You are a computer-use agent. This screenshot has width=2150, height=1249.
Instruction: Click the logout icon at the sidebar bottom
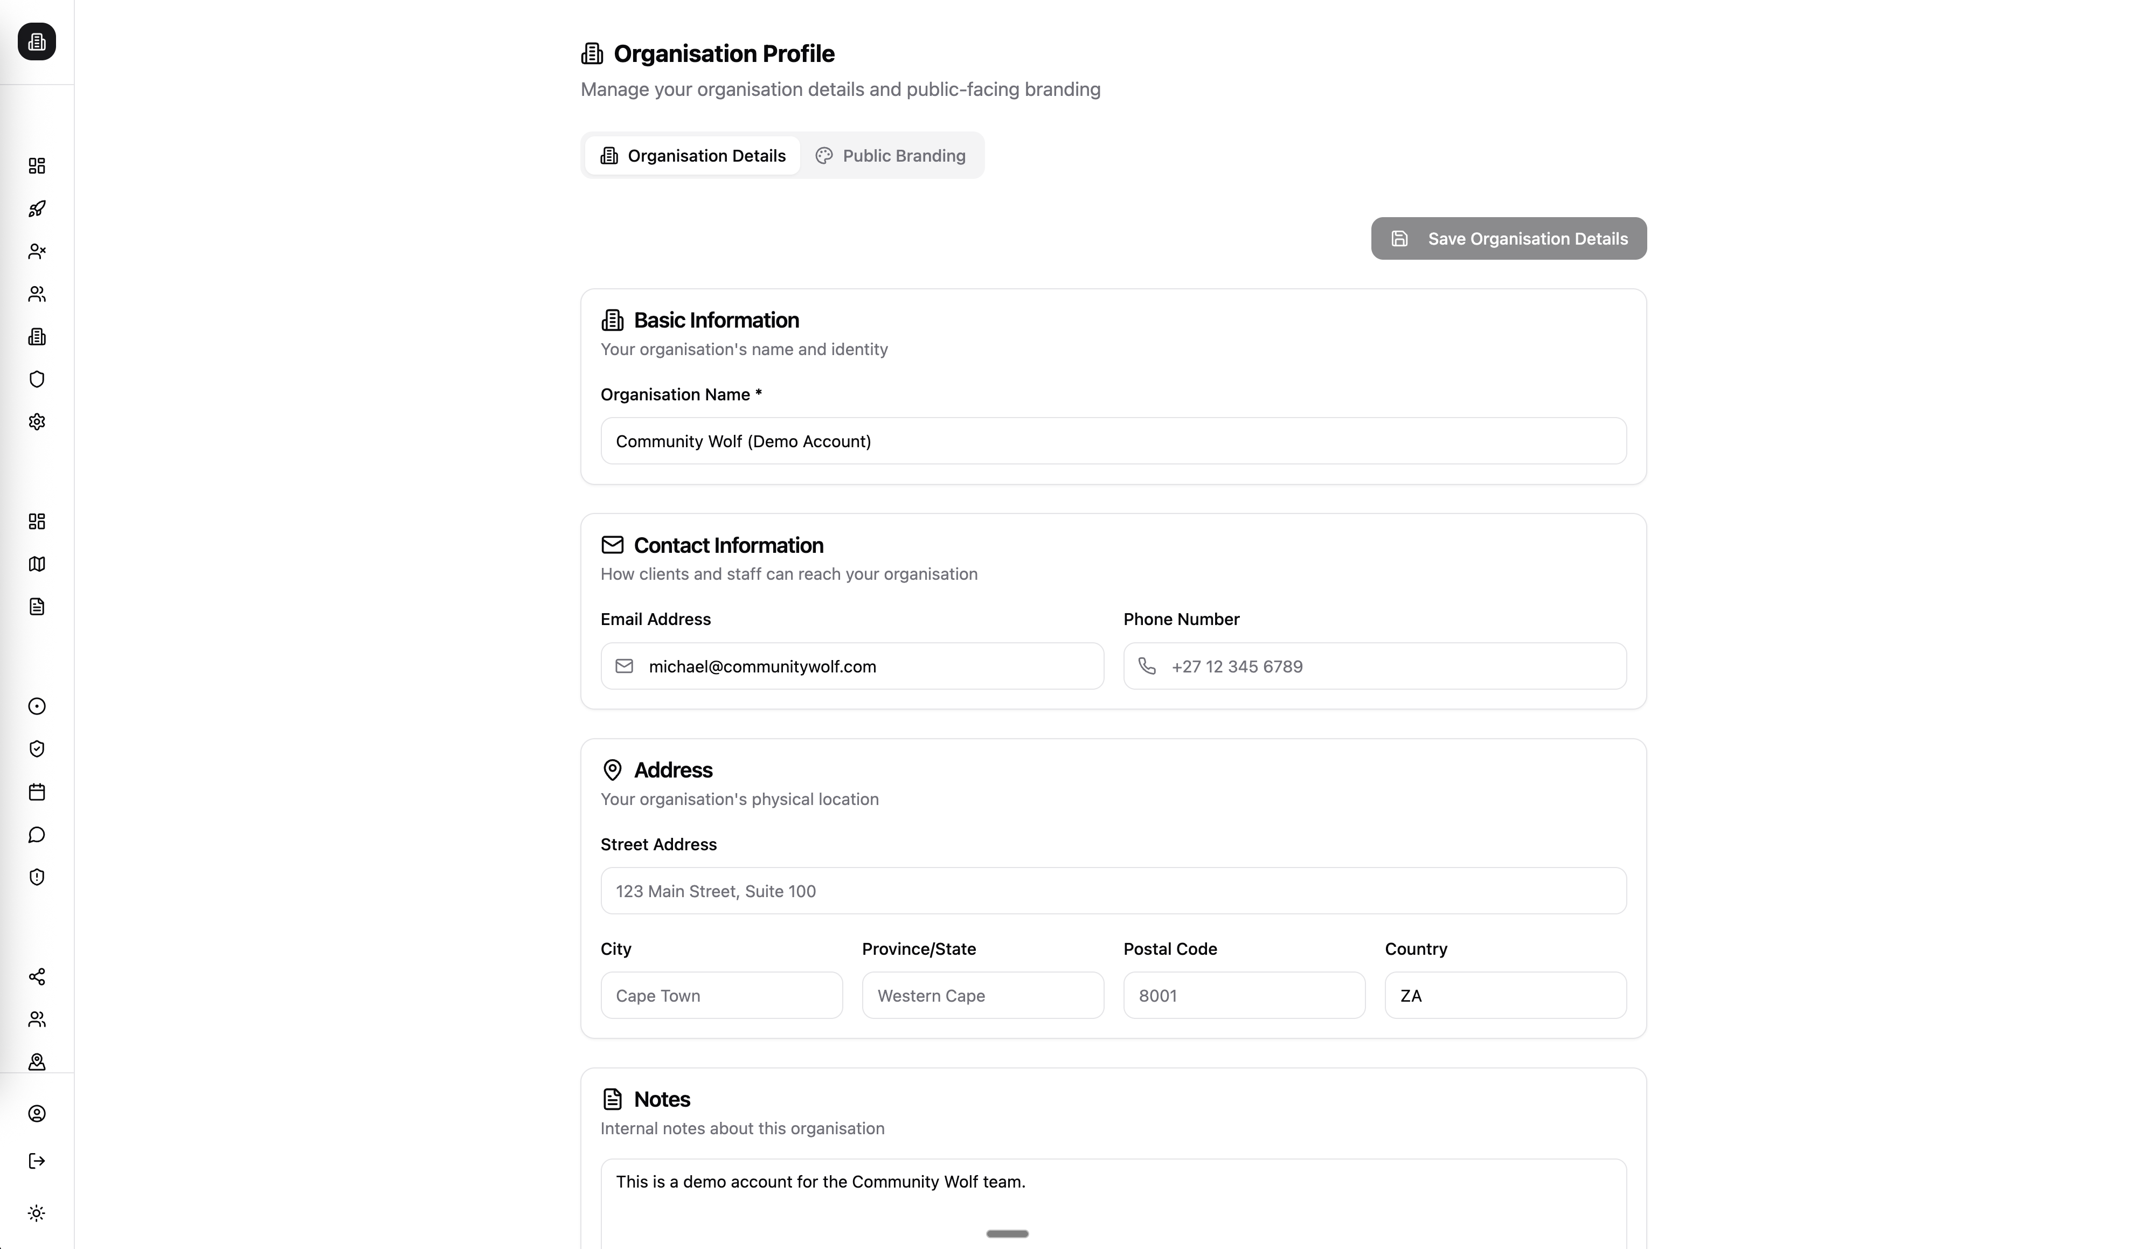[x=37, y=1161]
